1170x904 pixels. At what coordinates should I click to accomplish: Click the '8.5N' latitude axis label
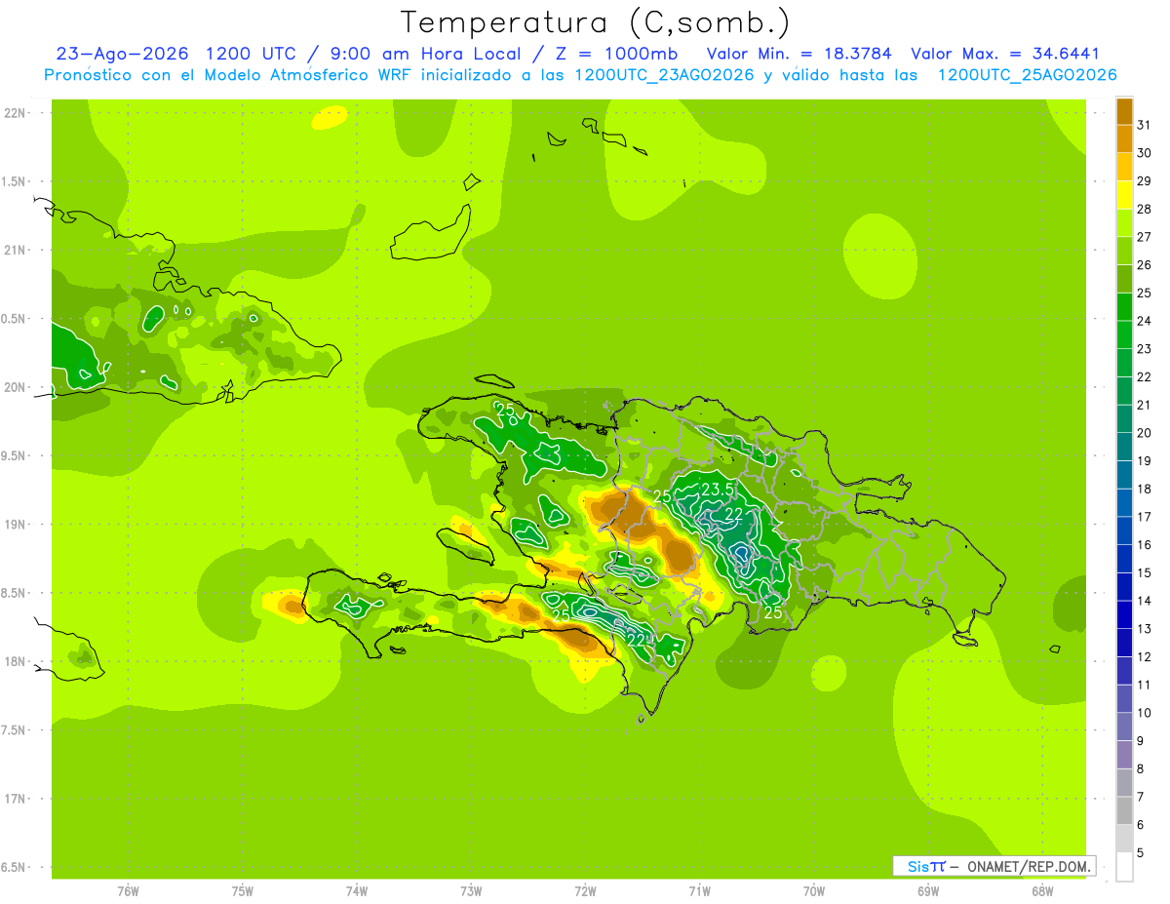[x=15, y=593]
